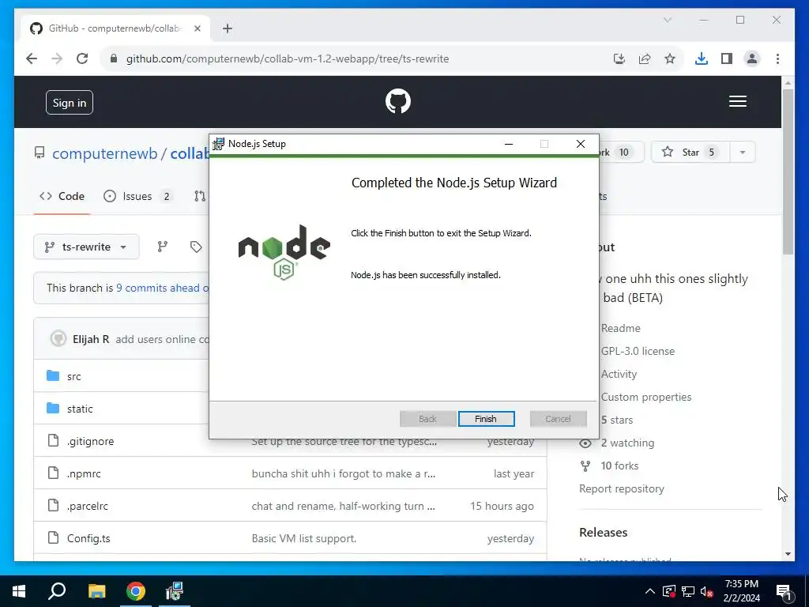Reload the page in Chrome
This screenshot has width=809, height=607.
click(x=82, y=58)
